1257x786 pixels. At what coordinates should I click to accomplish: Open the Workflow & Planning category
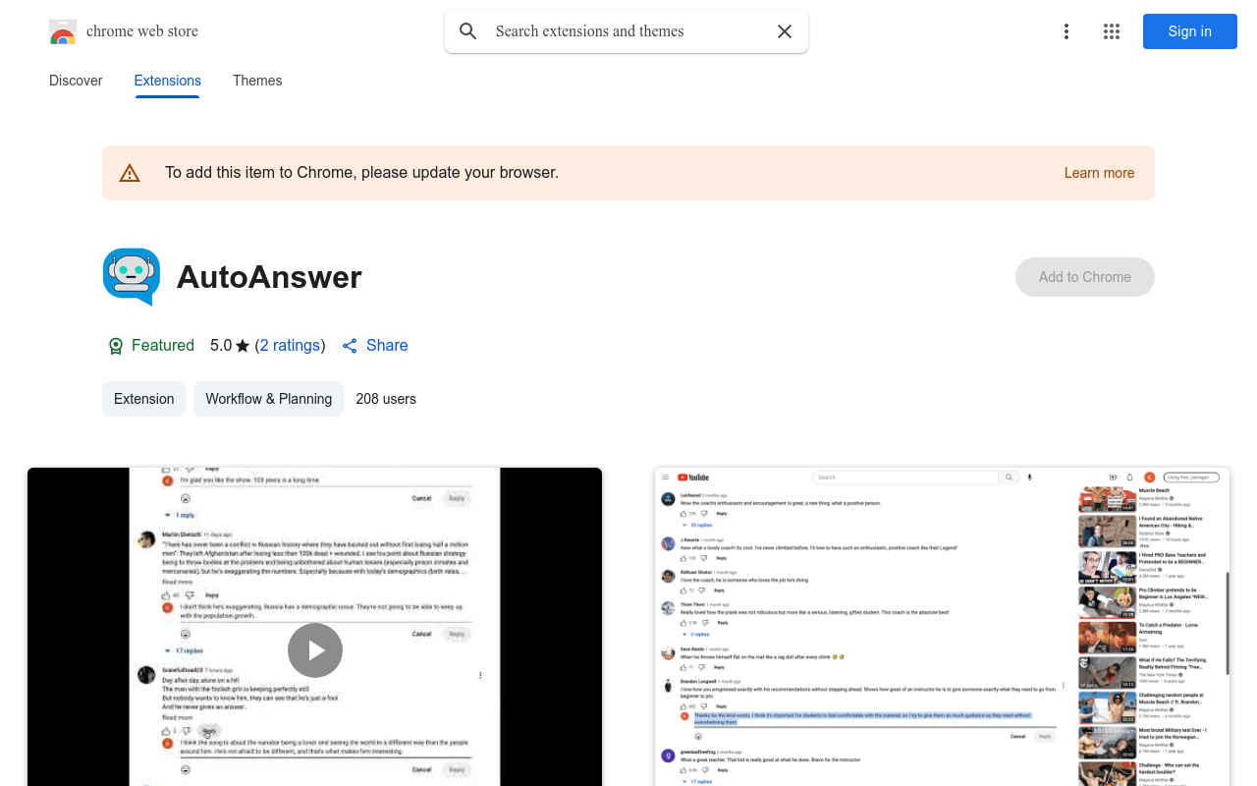coord(269,399)
